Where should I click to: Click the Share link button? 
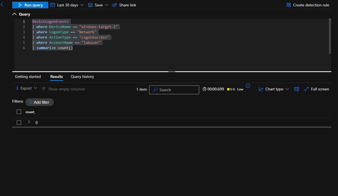coord(124,5)
